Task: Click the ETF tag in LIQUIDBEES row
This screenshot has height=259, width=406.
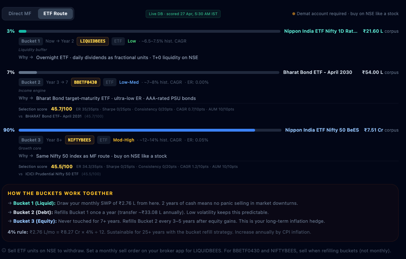Action: coord(118,41)
